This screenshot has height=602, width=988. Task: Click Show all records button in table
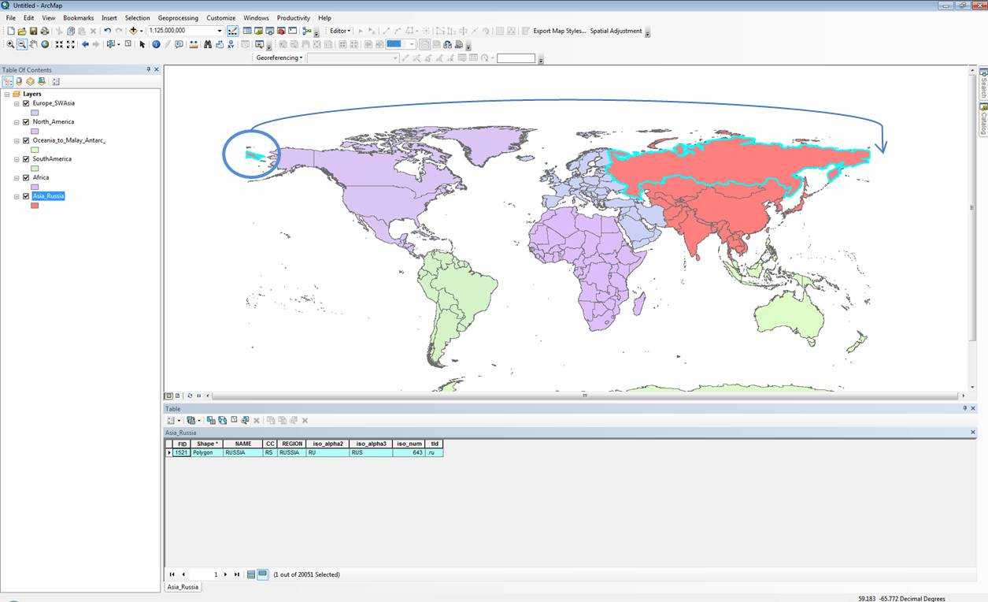251,574
